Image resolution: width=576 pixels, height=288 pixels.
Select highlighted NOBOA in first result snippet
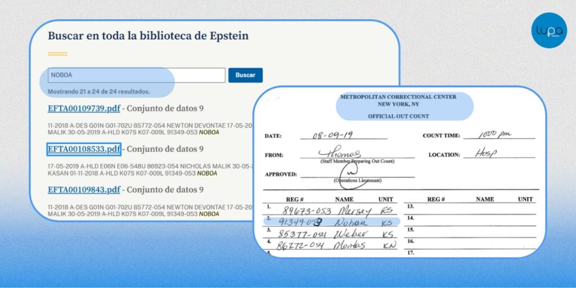[209, 133]
